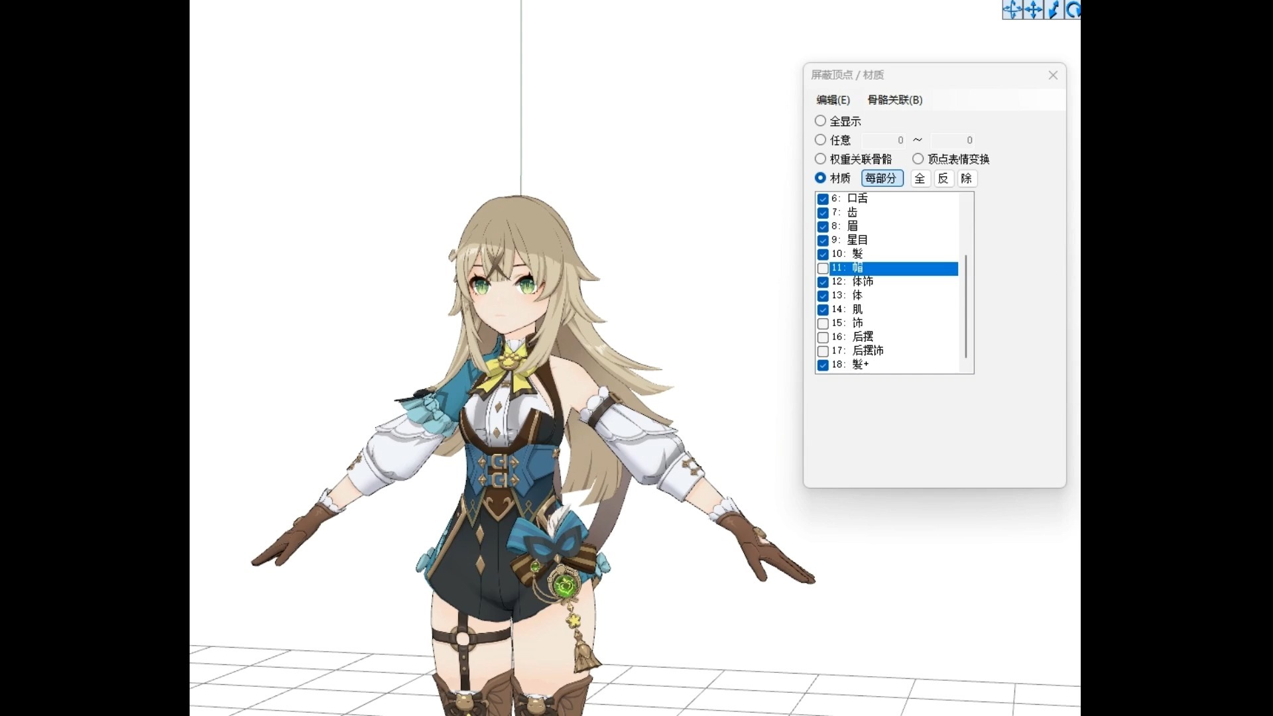Uncheck material 18: 髪+
Viewport: 1273px width, 716px height.
tap(823, 365)
